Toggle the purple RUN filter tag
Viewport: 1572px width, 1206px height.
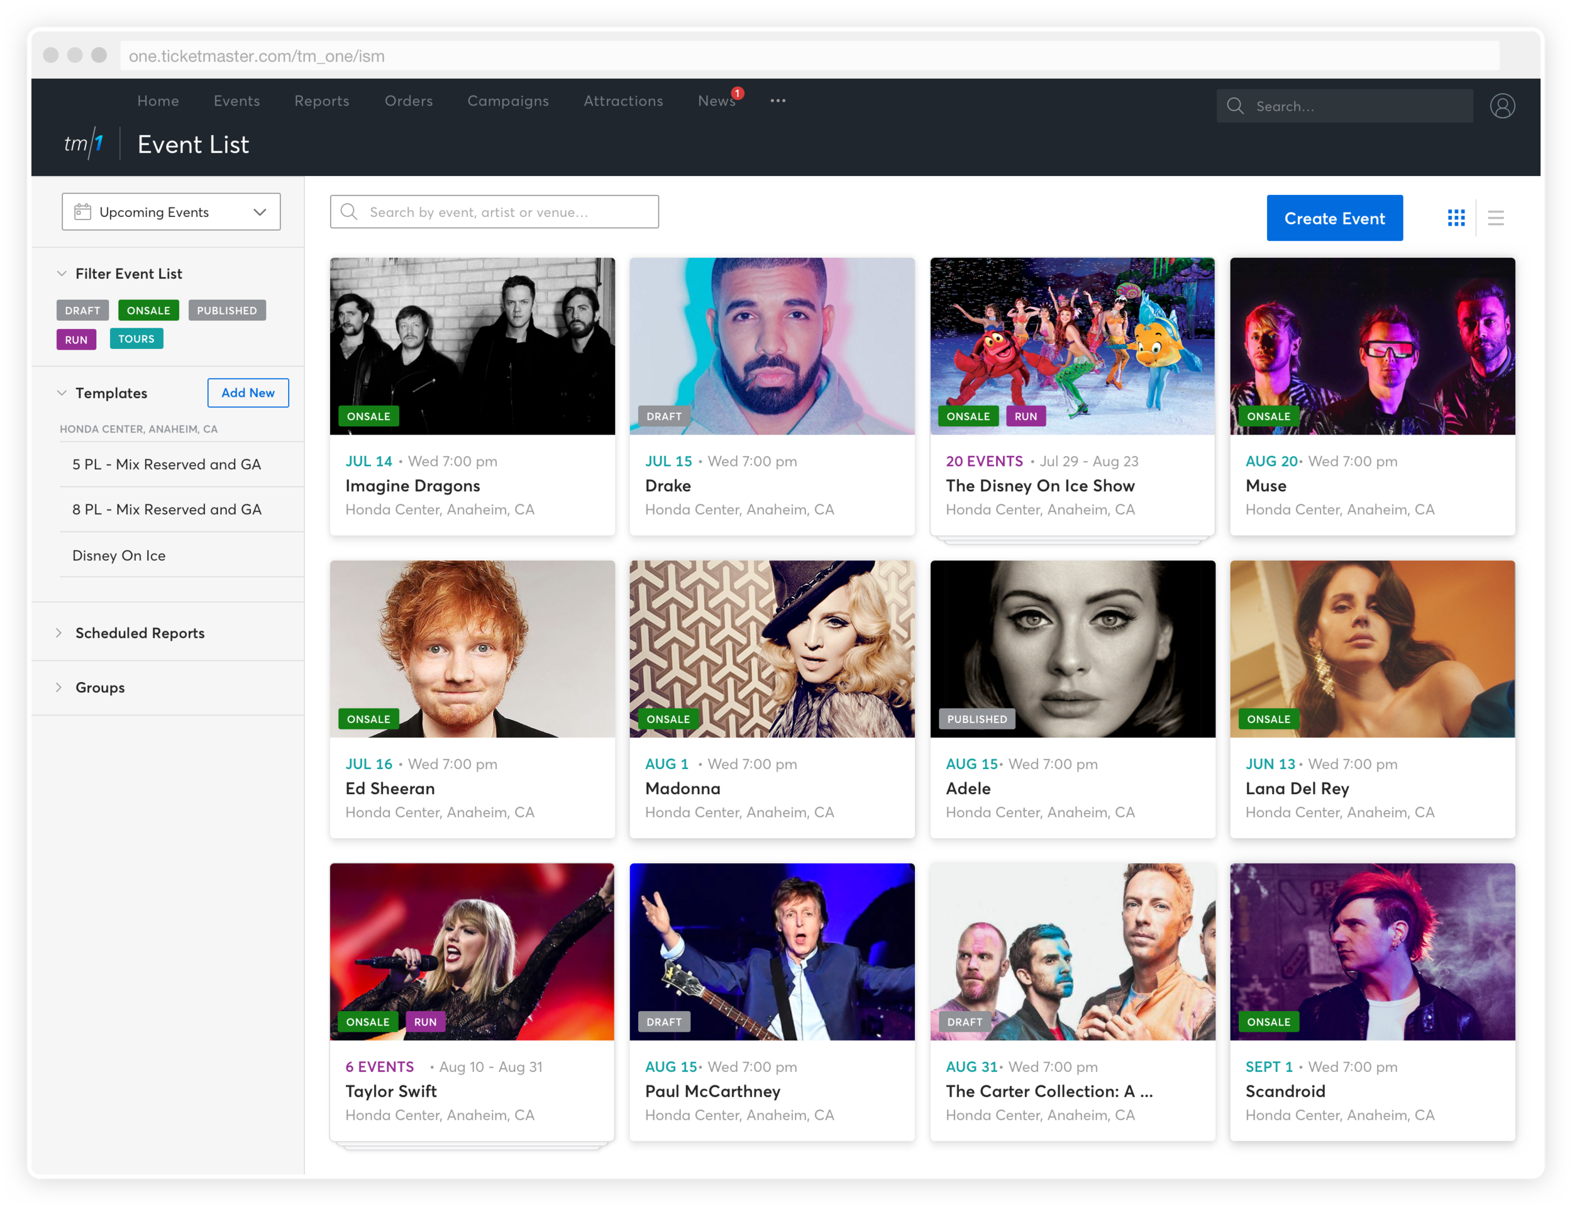point(76,340)
